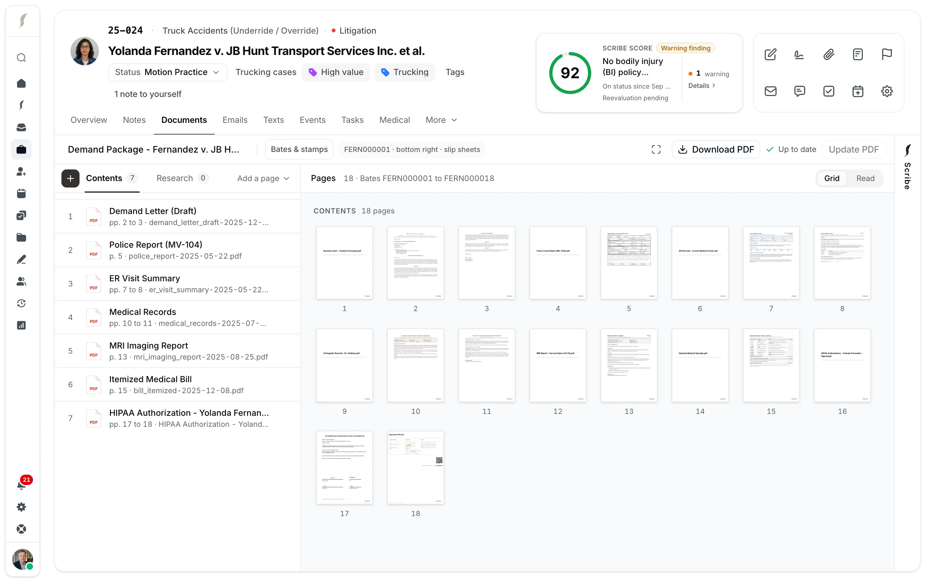Click the fullscreen expand icon
This screenshot has width=931, height=582.
point(656,149)
